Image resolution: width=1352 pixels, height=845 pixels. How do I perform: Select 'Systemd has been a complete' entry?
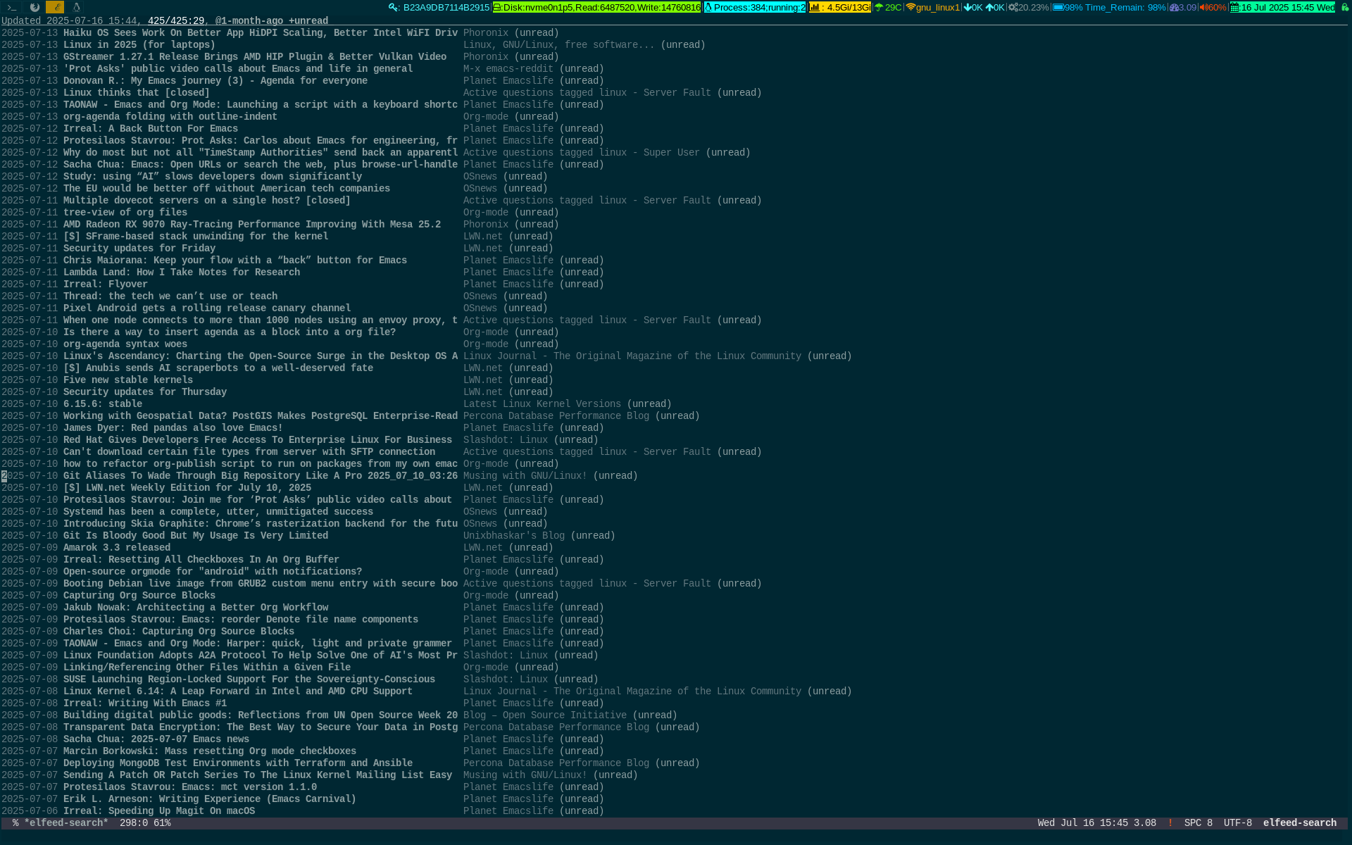click(x=218, y=512)
